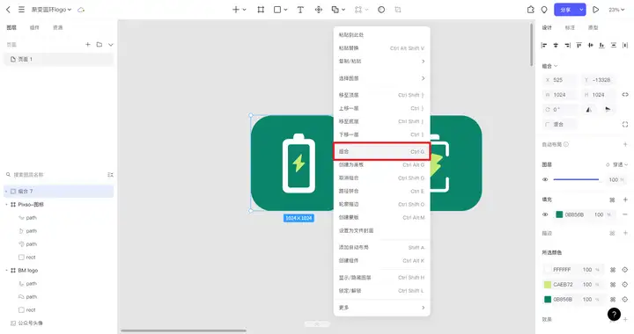Open the help question mark button
Image resolution: width=634 pixels, height=334 pixels.
614,314
